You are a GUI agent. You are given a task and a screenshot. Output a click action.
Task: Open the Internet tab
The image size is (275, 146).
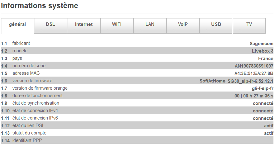(84, 24)
